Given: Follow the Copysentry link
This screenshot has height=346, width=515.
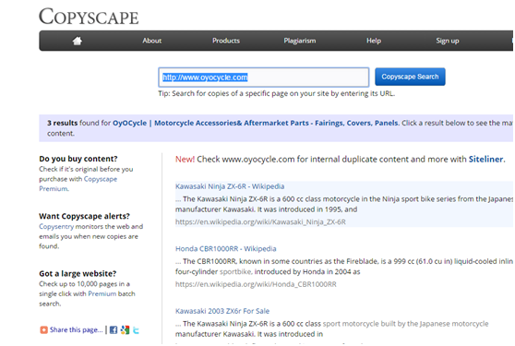Looking at the screenshot, I should point(56,226).
